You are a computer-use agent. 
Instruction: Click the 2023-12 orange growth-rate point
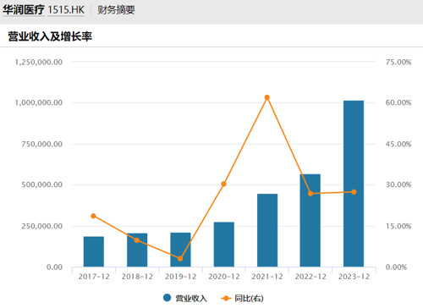(x=354, y=192)
